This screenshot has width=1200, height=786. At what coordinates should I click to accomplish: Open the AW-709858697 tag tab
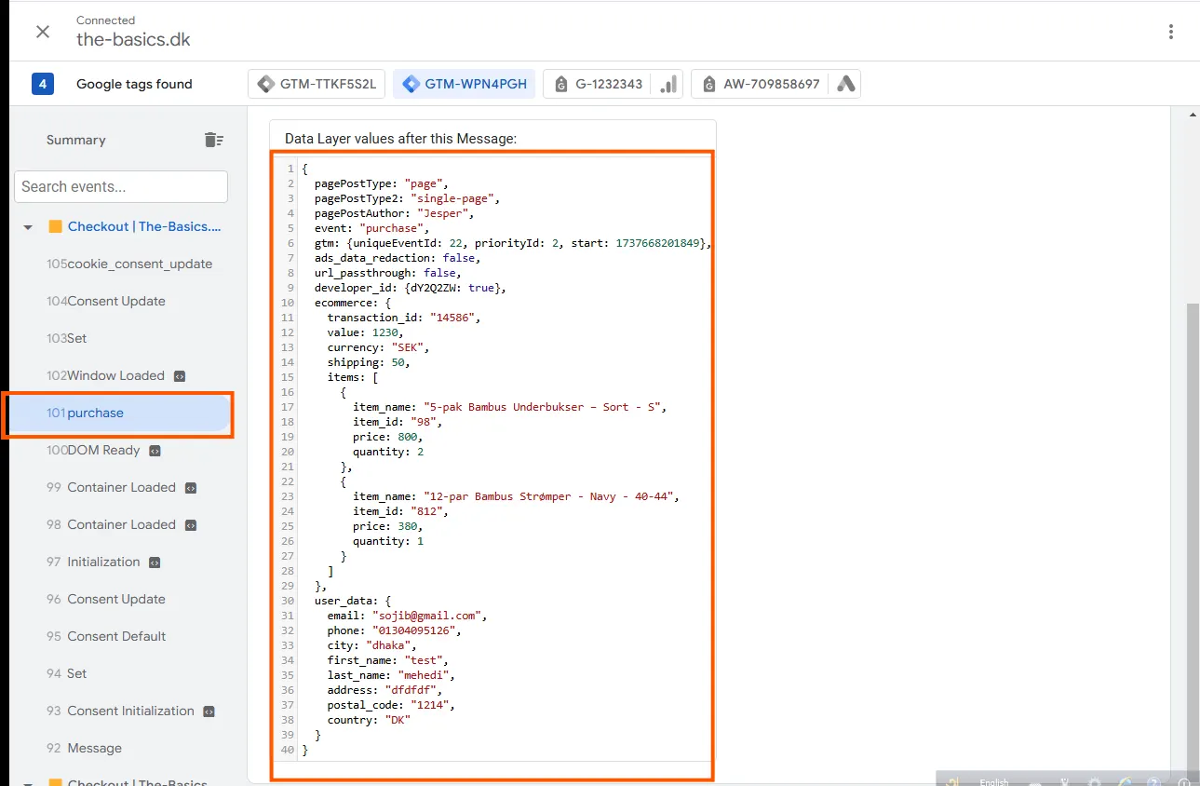[x=775, y=84]
